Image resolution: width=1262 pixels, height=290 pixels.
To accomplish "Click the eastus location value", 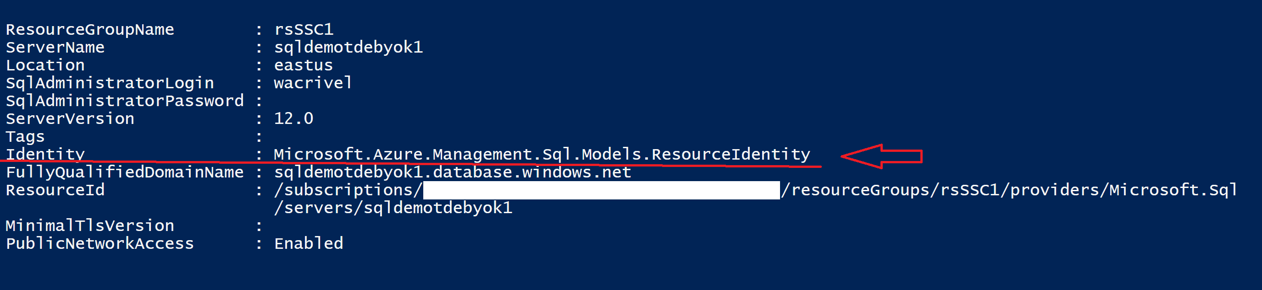I will [x=303, y=65].
